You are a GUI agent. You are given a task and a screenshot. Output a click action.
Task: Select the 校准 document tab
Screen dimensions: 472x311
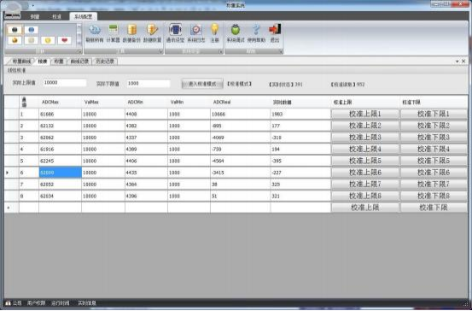[x=43, y=62]
